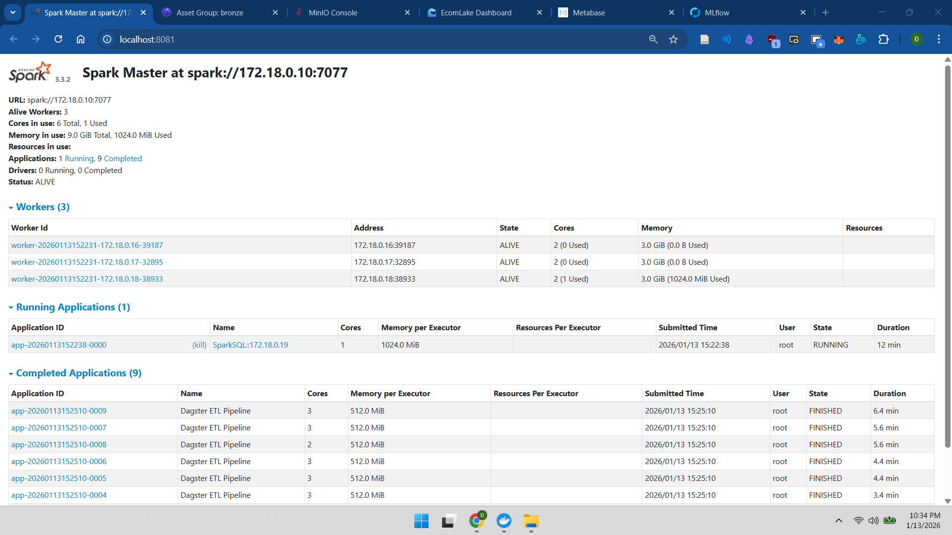Image resolution: width=952 pixels, height=535 pixels.
Task: Bookmark this page with the star icon
Action: (673, 39)
